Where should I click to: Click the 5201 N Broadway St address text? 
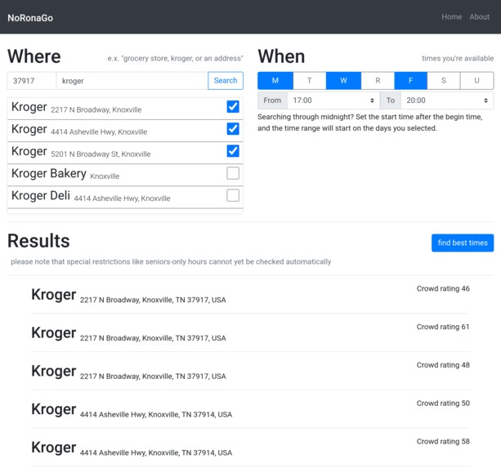101,154
